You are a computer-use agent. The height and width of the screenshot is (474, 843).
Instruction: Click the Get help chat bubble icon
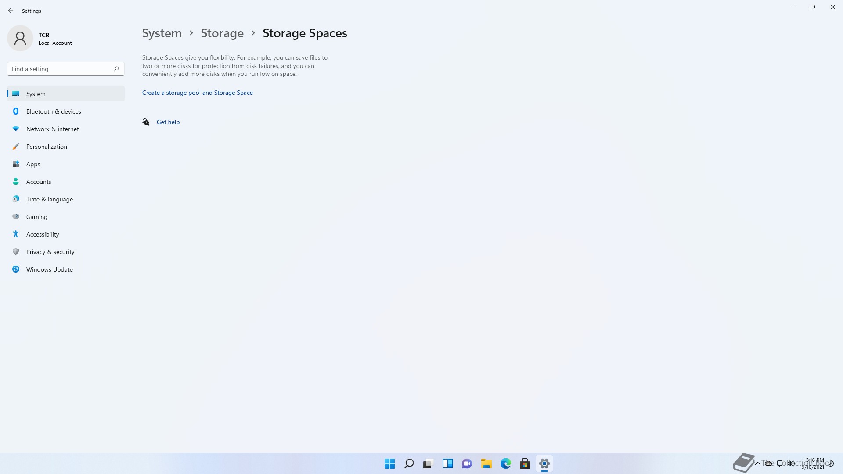coord(146,122)
